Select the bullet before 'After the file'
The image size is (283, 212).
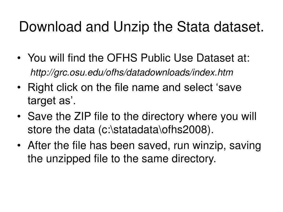pos(19,145)
